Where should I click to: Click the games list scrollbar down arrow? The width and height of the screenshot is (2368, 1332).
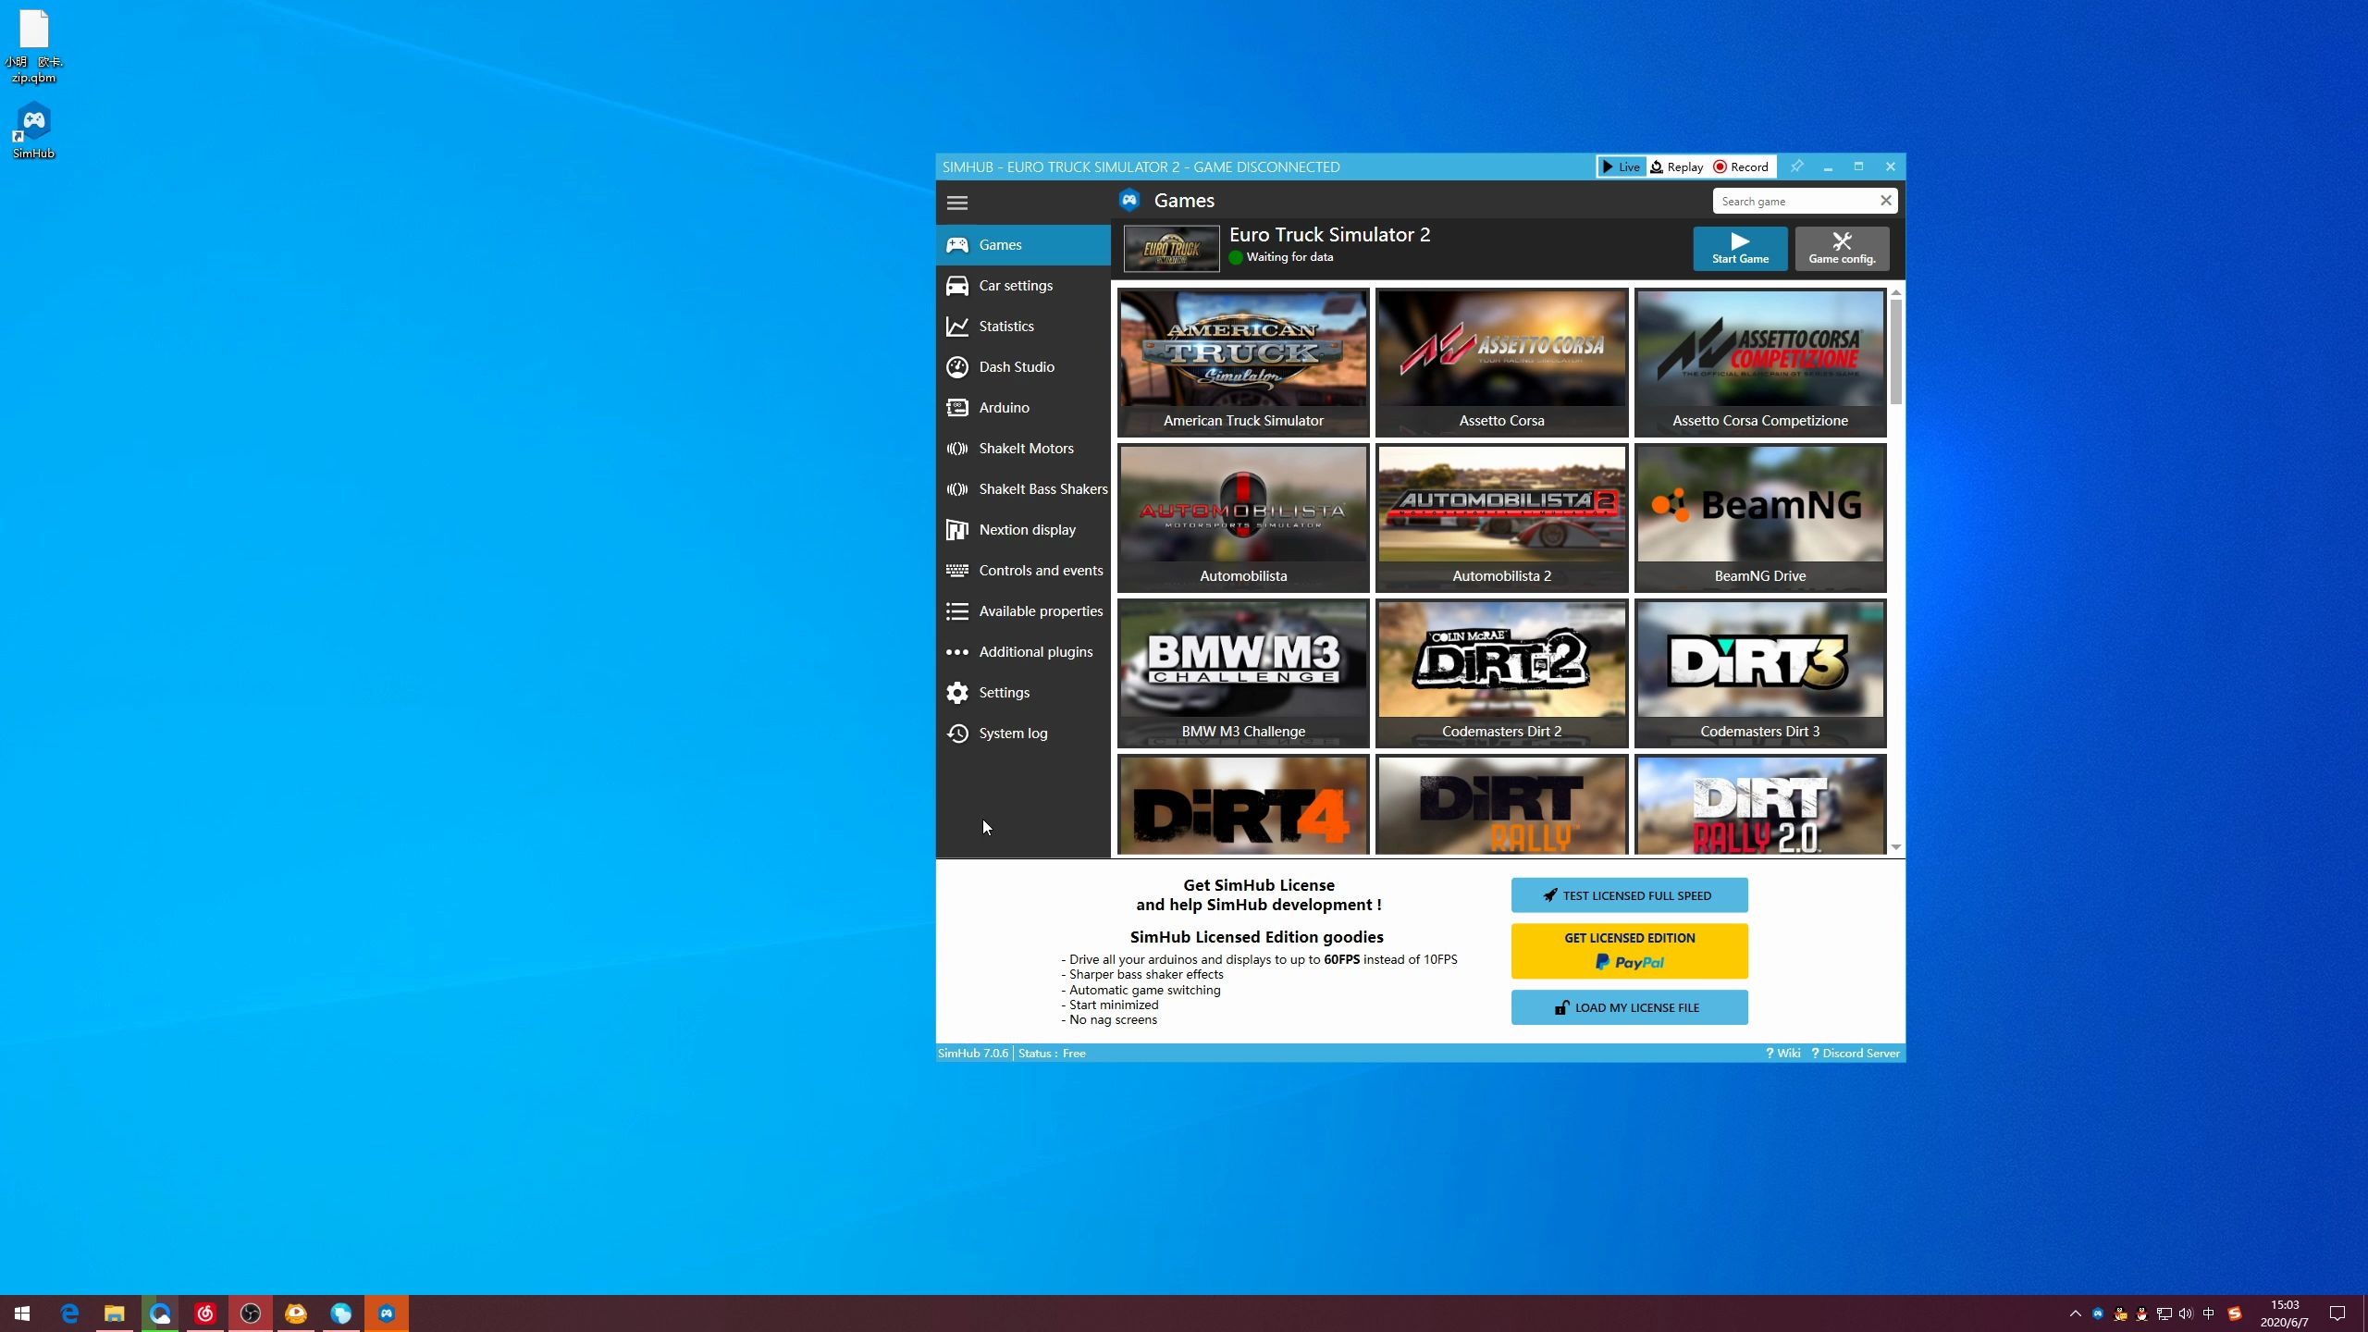click(1895, 847)
